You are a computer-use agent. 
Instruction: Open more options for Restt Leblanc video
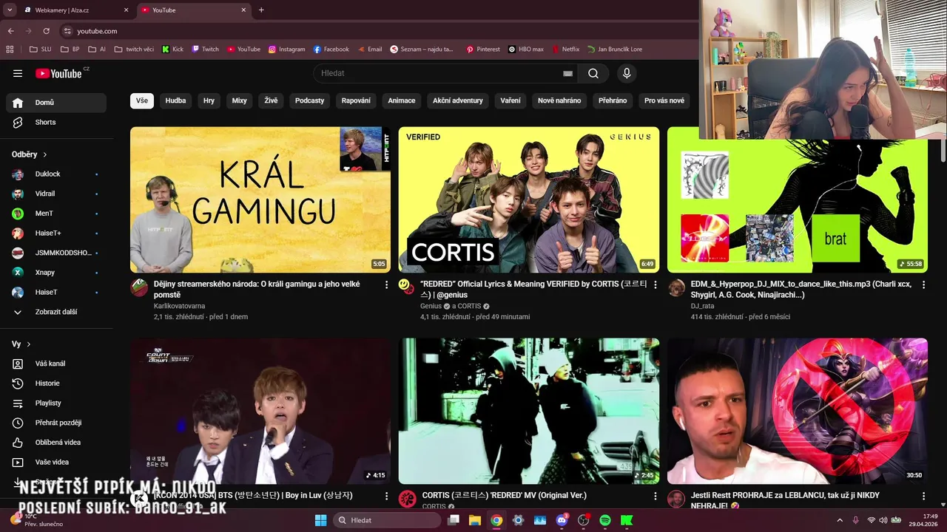(923, 497)
